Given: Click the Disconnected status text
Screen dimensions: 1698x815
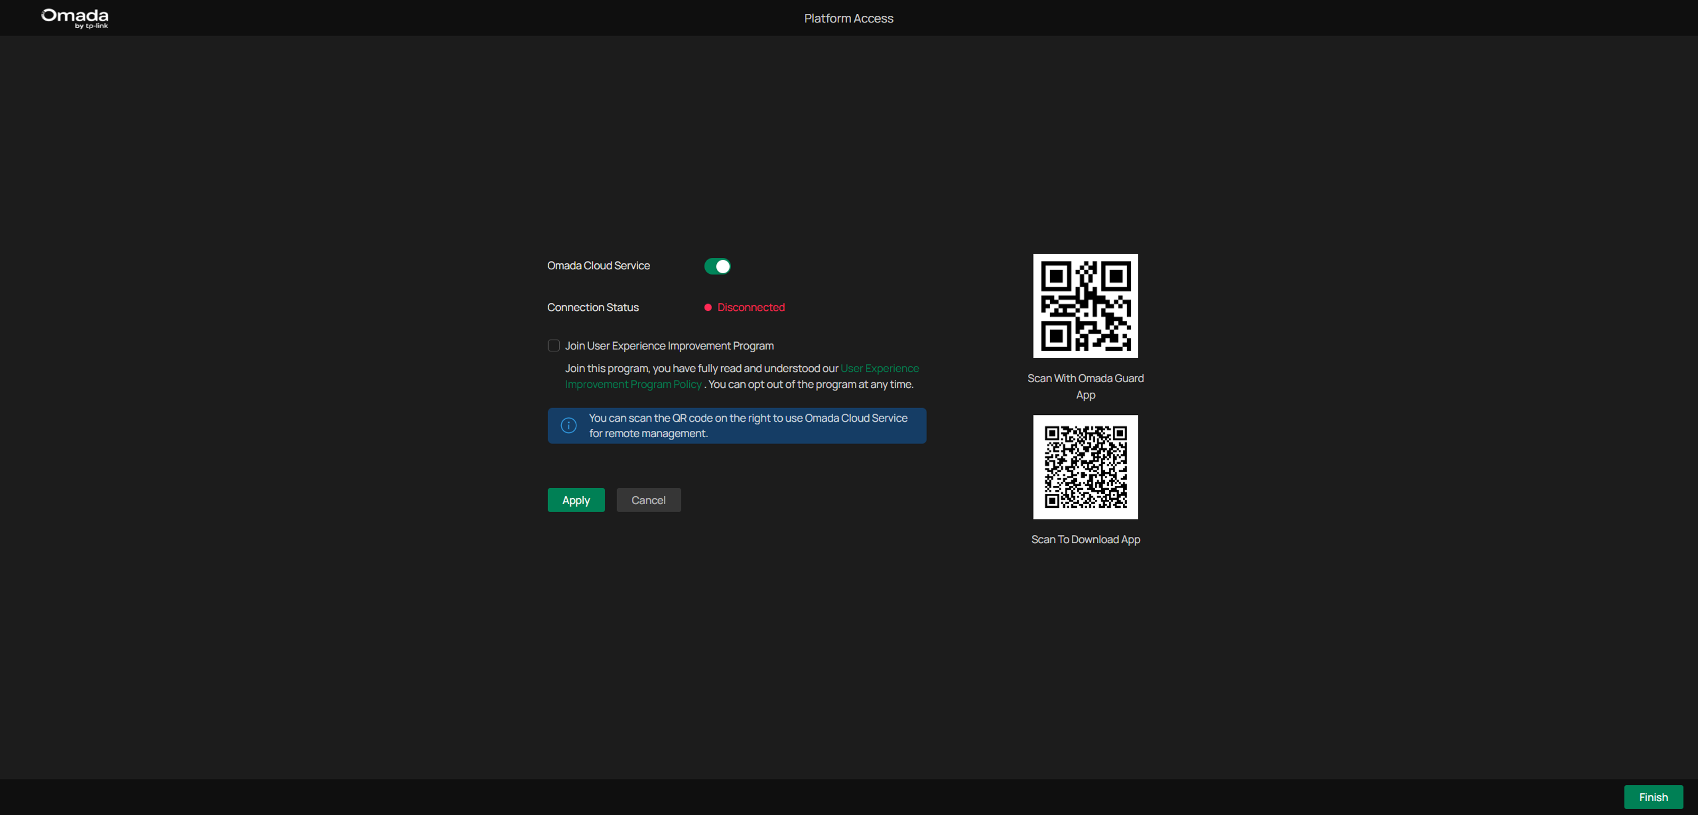Looking at the screenshot, I should [x=751, y=307].
